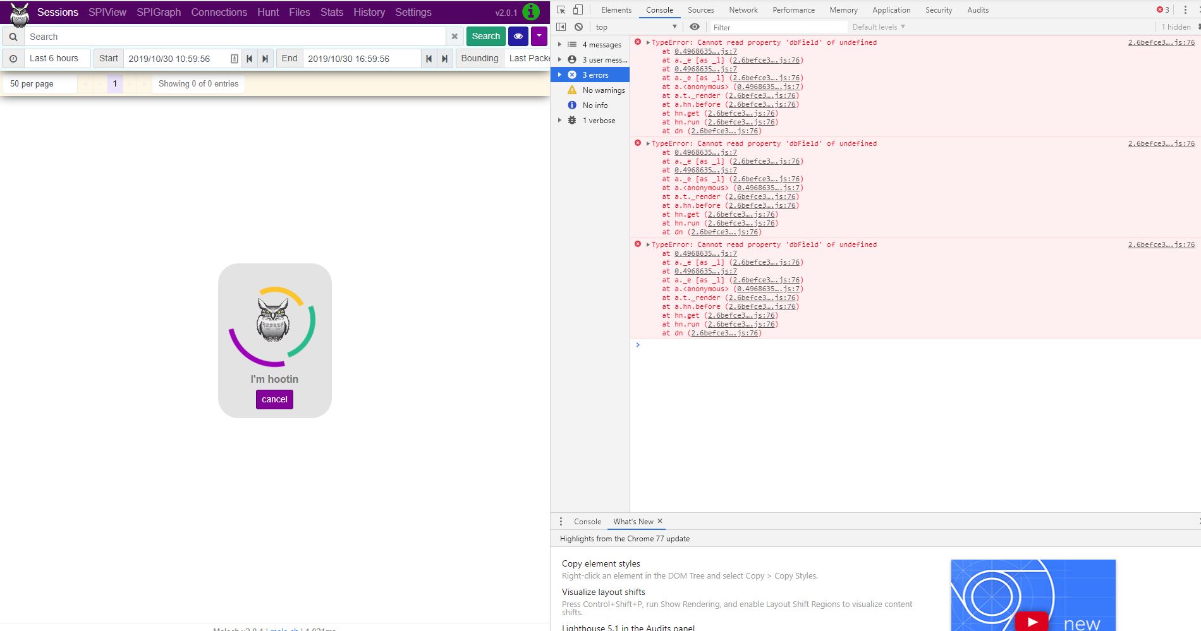Open the calendar picker for the Start date

pos(235,58)
